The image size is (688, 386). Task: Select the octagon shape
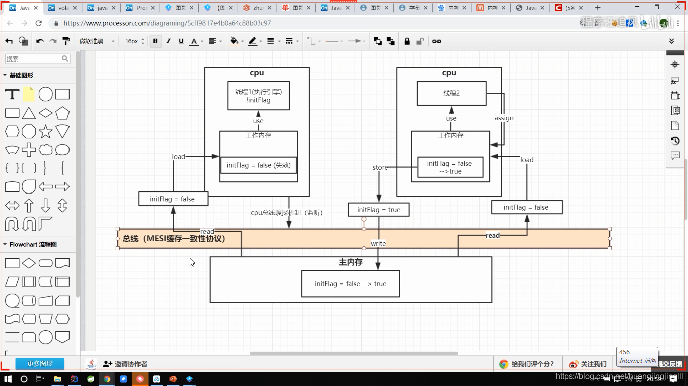(x=29, y=131)
